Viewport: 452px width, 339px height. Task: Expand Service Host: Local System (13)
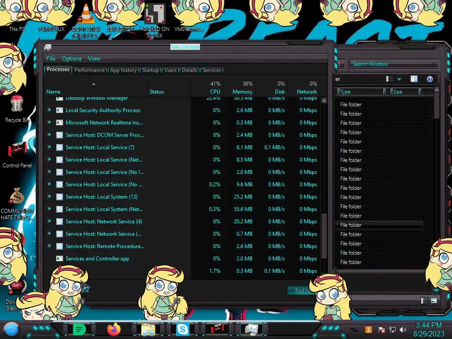49,196
